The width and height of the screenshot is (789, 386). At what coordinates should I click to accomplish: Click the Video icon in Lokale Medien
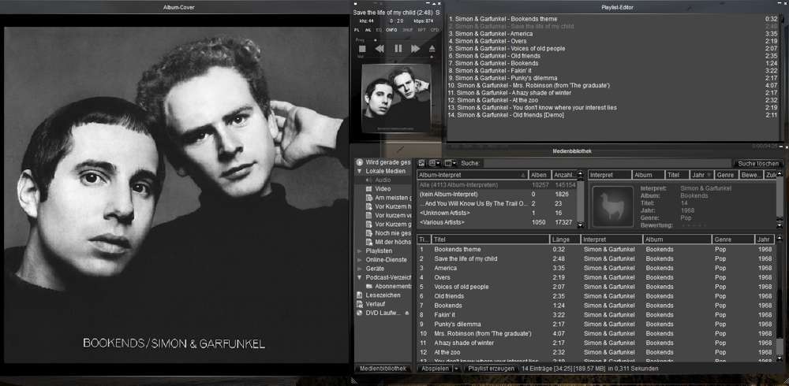pyautogui.click(x=368, y=189)
